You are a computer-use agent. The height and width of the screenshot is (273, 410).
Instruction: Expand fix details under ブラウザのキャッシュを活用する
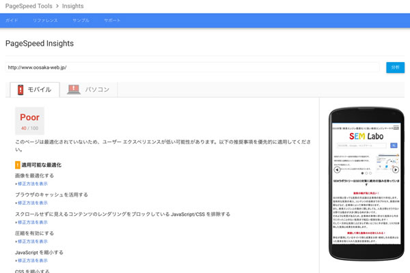pos(32,203)
